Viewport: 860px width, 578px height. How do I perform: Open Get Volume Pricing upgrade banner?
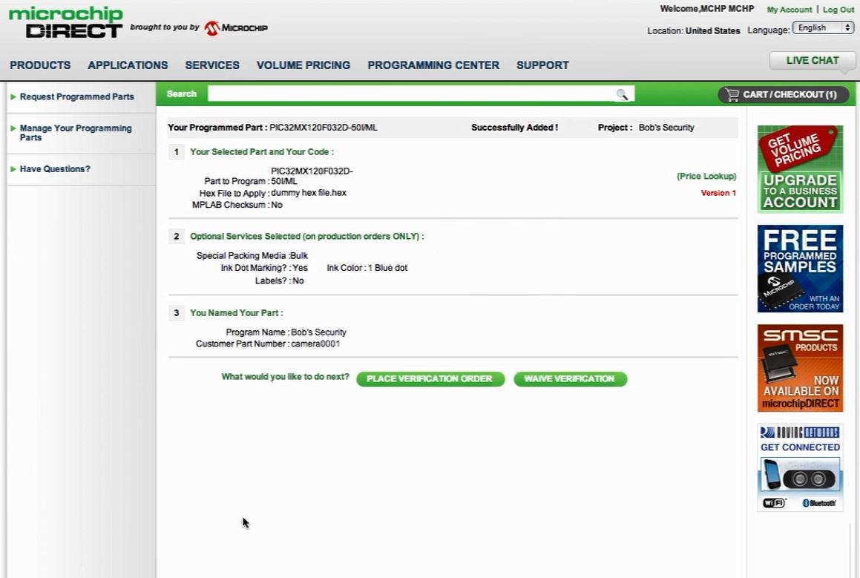(800, 169)
